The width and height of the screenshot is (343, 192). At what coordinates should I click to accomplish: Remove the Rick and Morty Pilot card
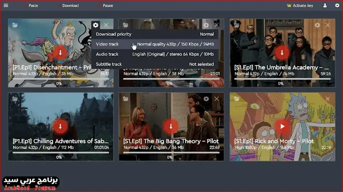pos(328,99)
